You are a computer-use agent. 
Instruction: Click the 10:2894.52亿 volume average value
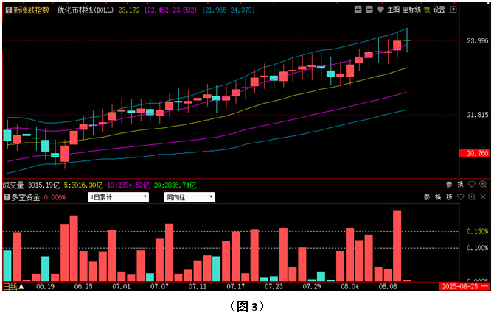[128, 185]
